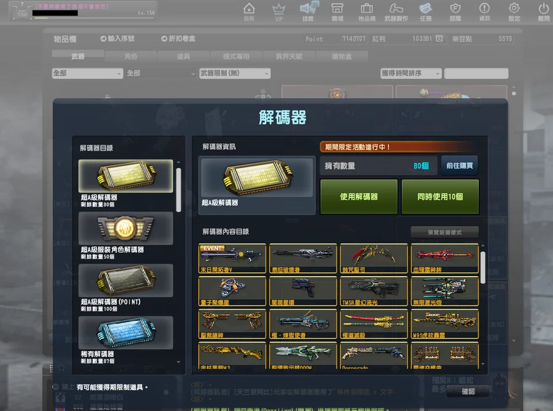Select the 超A級解碼器 (POINT) decoder

[125, 280]
